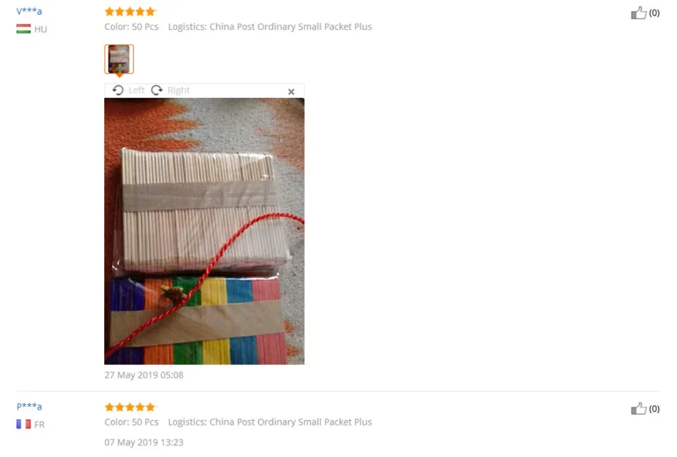Click the five-star rating on p***a's review
The height and width of the screenshot is (457, 677).
tap(130, 407)
